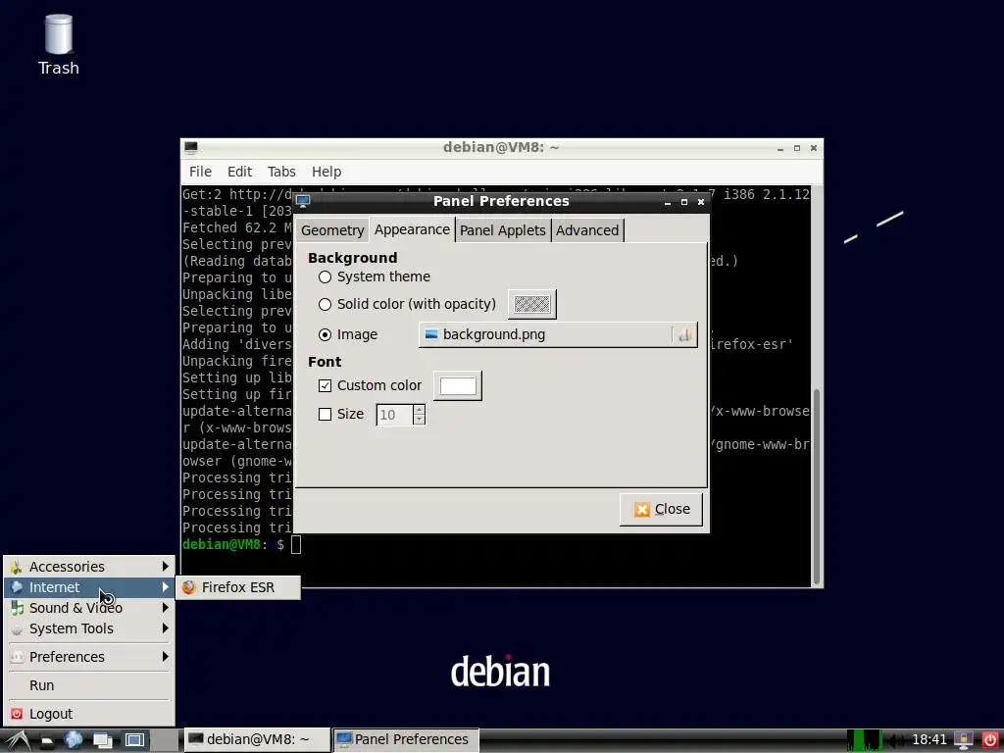Click the Accessories category icon

(17, 567)
